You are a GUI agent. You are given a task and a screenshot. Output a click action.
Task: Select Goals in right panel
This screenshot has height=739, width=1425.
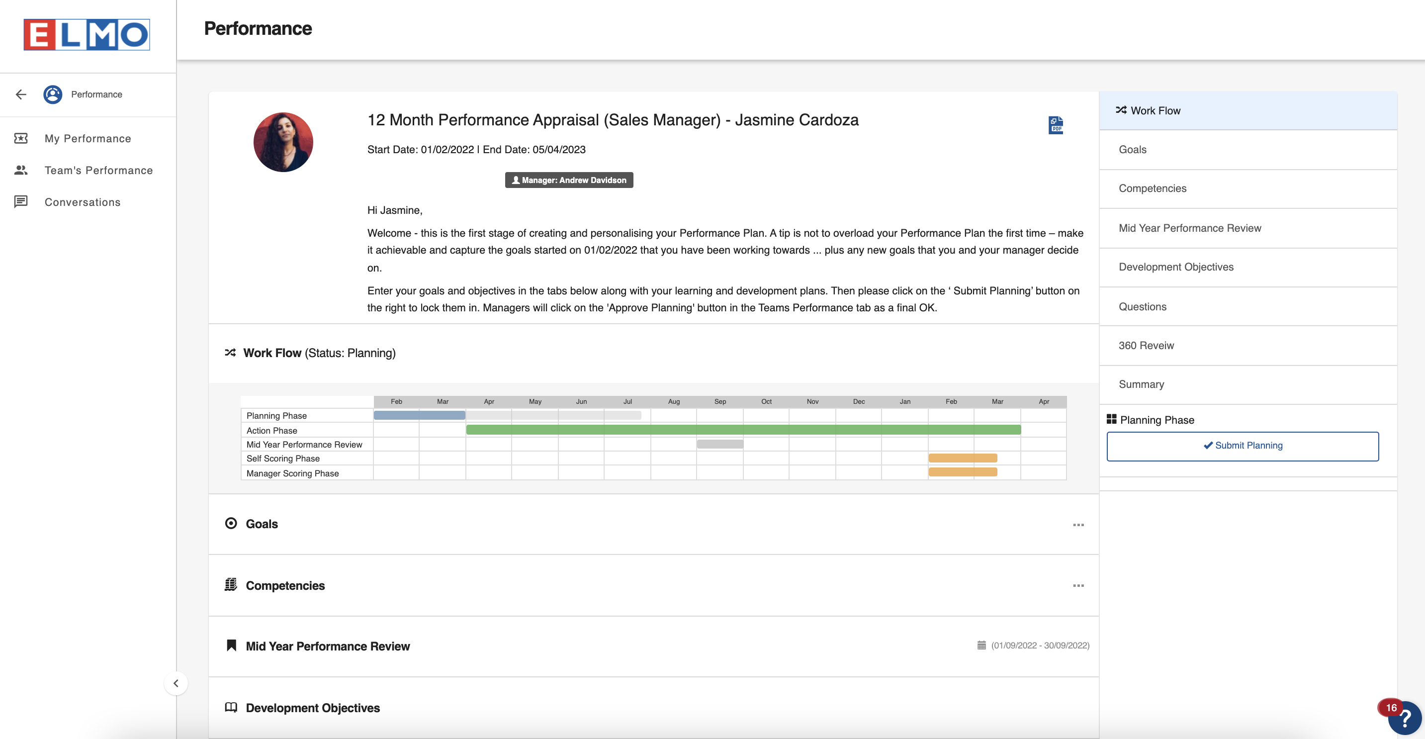tap(1132, 150)
